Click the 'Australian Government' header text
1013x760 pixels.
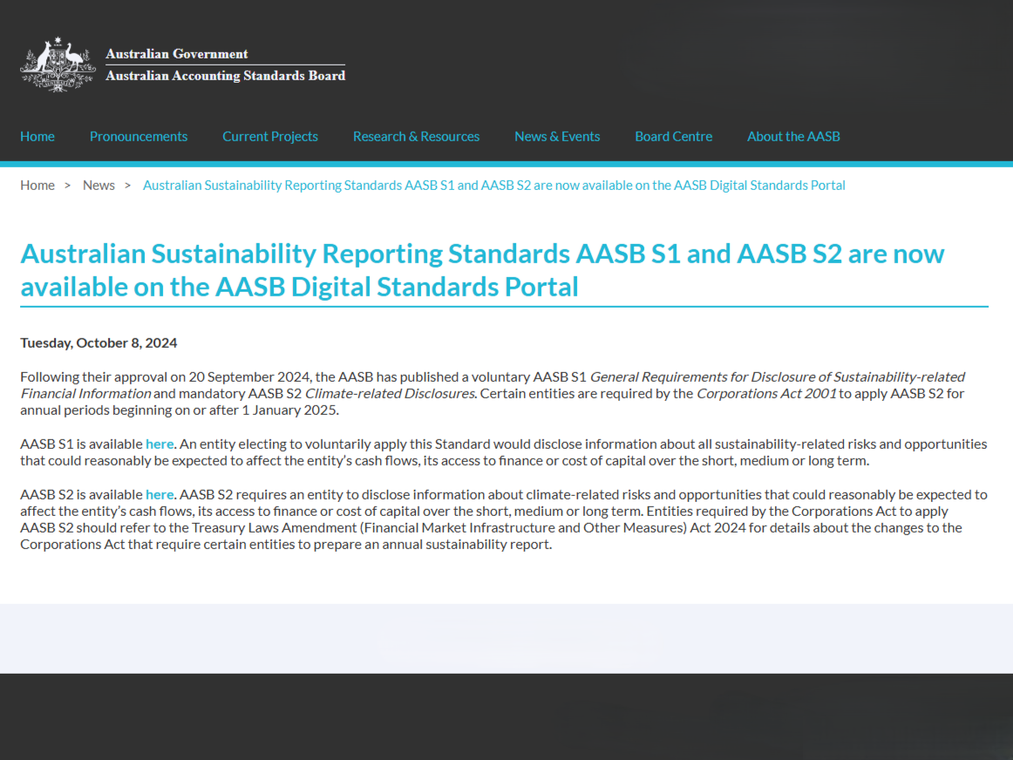click(176, 53)
